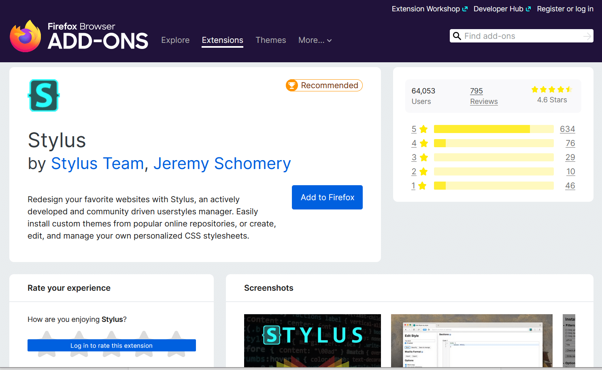The height and width of the screenshot is (370, 602).
Task: Switch to the Explore tab
Action: click(x=175, y=40)
